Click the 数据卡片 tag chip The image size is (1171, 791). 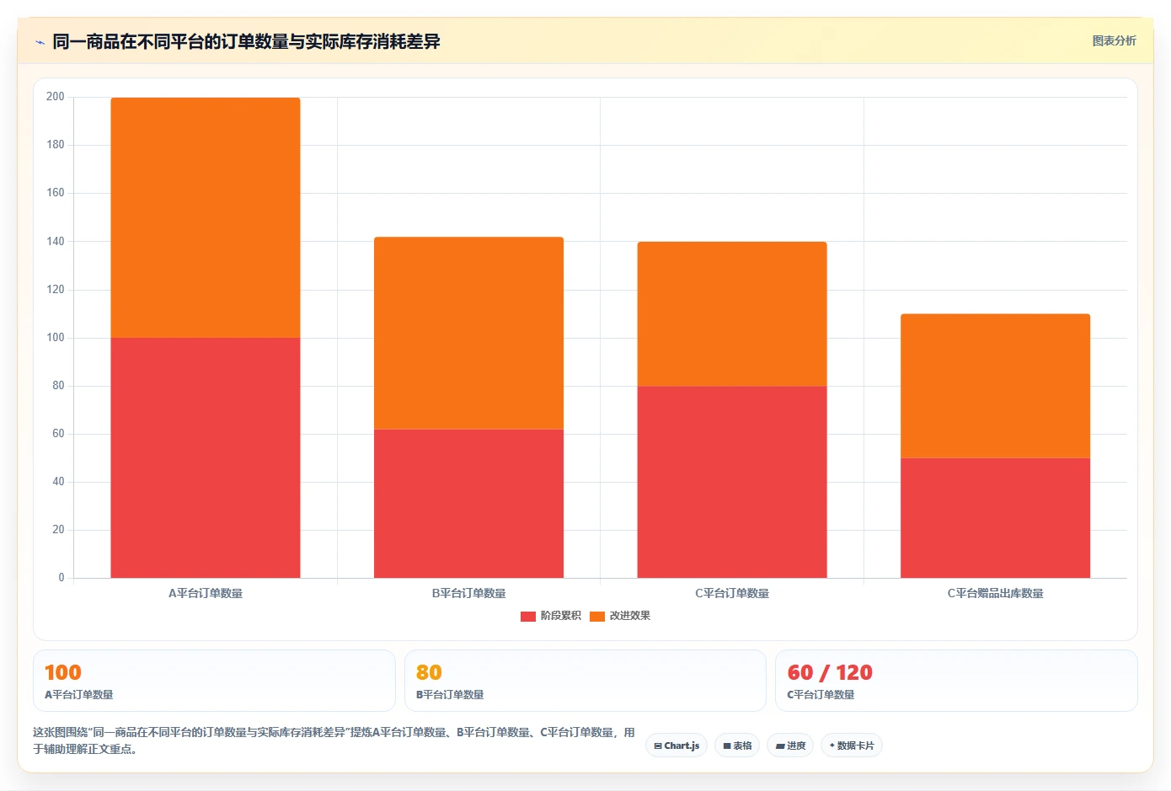pyautogui.click(x=852, y=746)
